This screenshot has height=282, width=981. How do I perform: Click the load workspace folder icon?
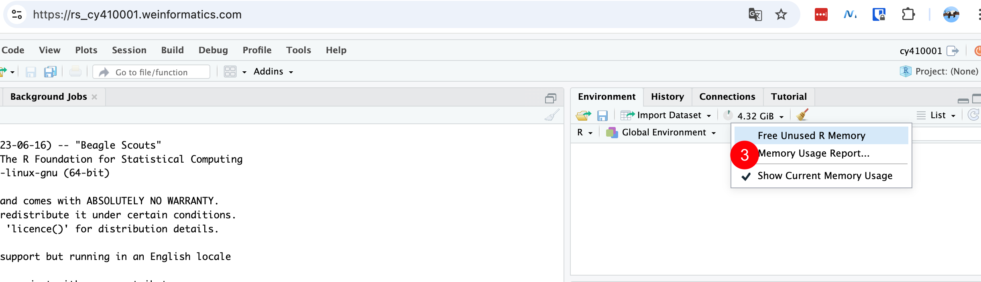point(583,116)
